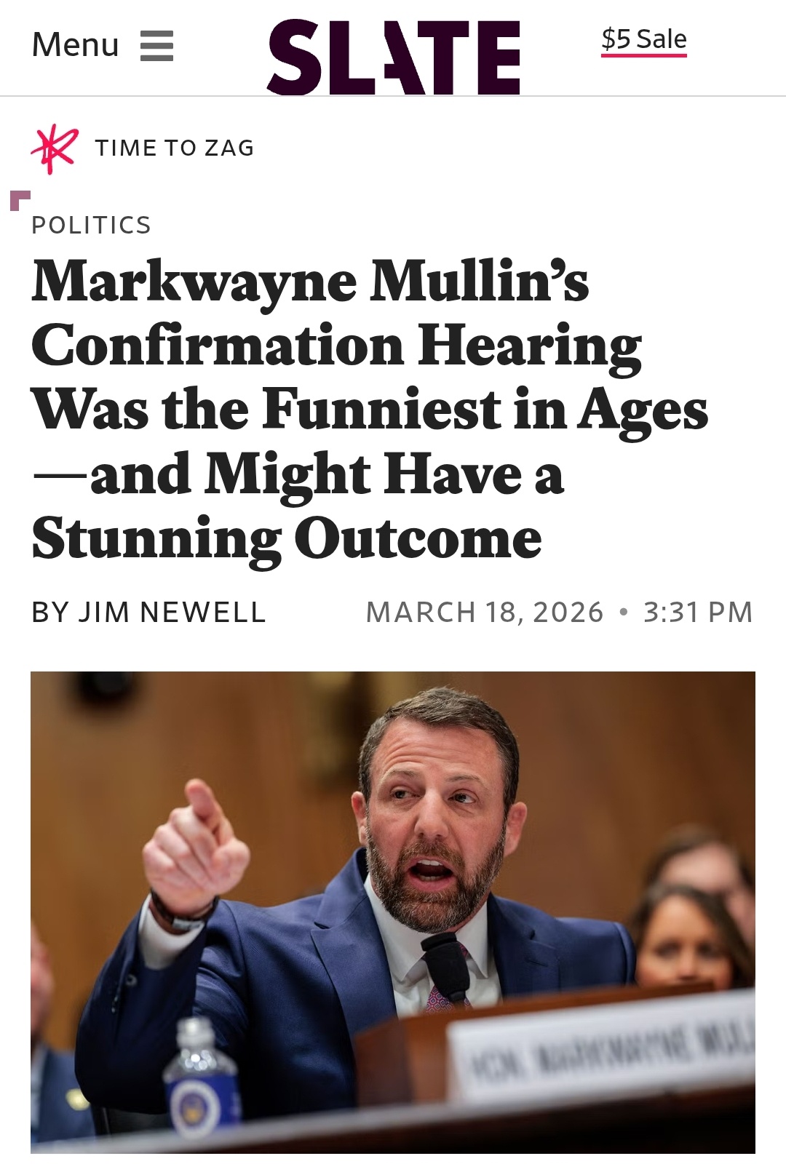
Task: Open the hamburger menu icon
Action: (x=156, y=46)
